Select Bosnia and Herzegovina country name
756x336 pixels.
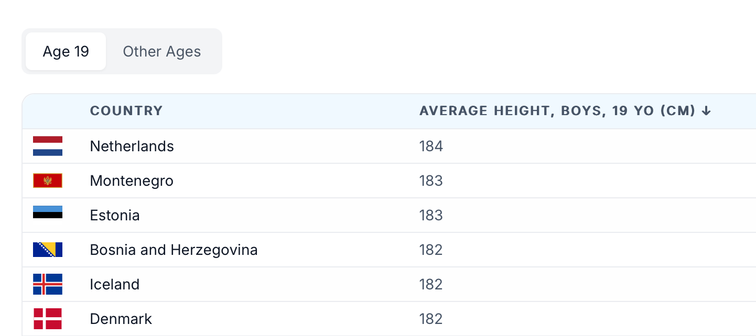click(174, 250)
